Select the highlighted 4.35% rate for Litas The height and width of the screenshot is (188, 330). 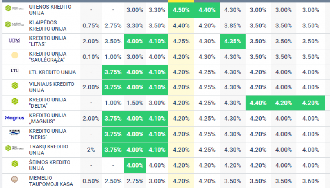[x=233, y=41]
